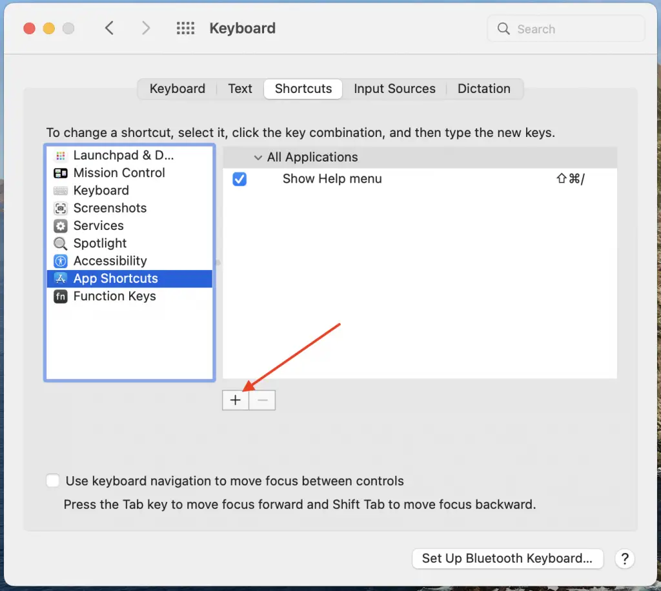
Task: Open Show All preferences grid
Action: 185,28
